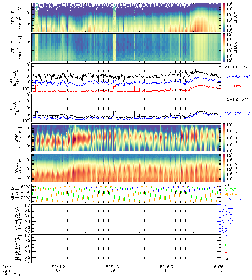
Task: Select the blue 100-900 keV legend label
Action: 235,76
